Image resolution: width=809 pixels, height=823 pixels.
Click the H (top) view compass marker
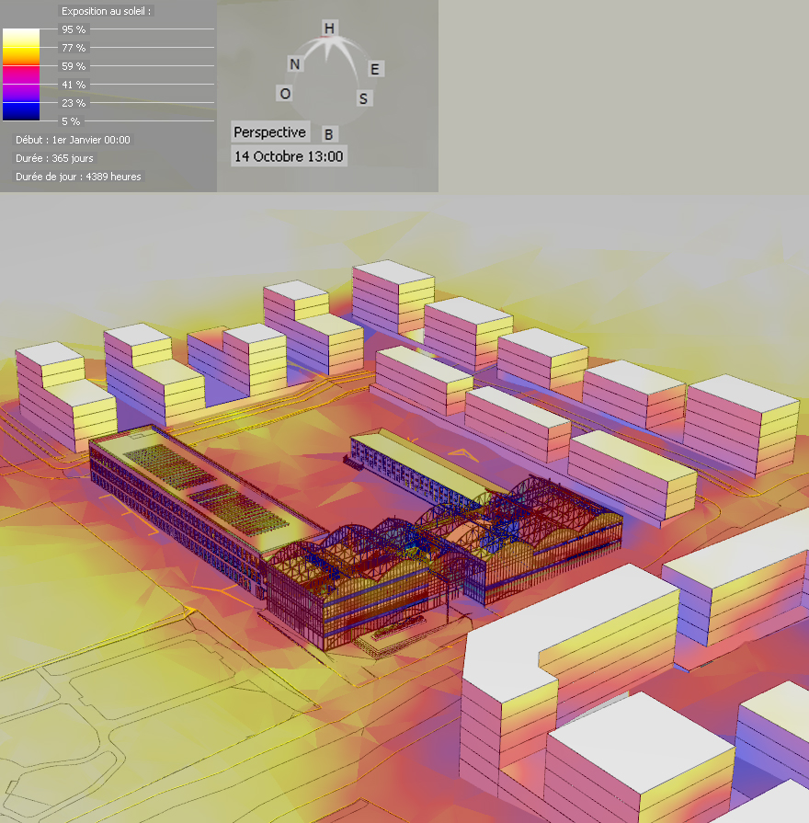[329, 29]
